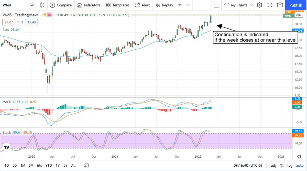
Task: Take a chart snapshot with camera icon
Action: click(280, 5)
